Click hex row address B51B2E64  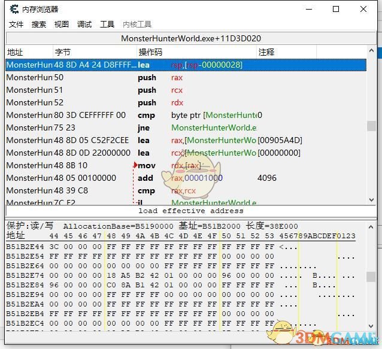[x=25, y=266]
